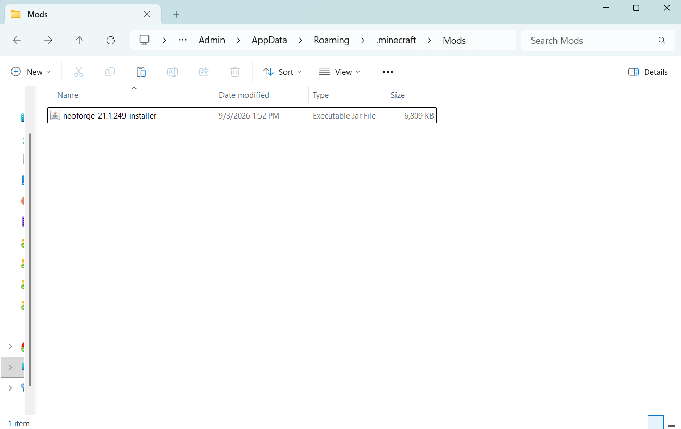Click the 1 item status text
Viewport: 681px width, 429px height.
pyautogui.click(x=19, y=423)
